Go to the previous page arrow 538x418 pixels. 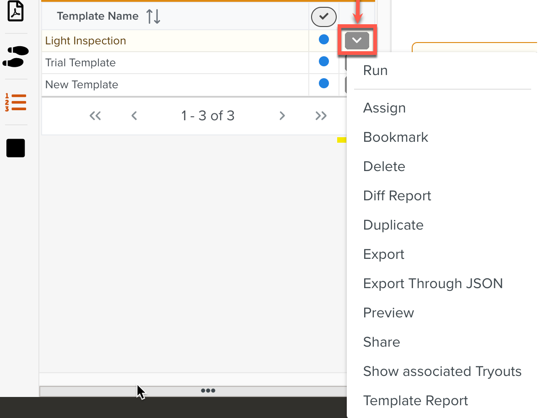(134, 116)
